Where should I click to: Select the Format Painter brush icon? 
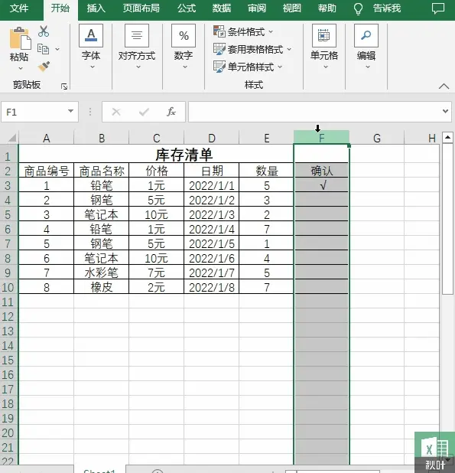[x=44, y=67]
